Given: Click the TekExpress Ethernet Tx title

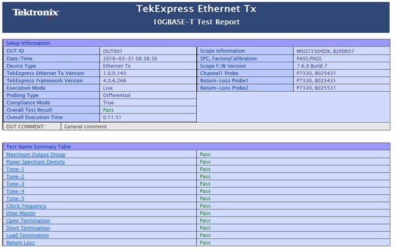Looking at the screenshot, I should 196,9.
